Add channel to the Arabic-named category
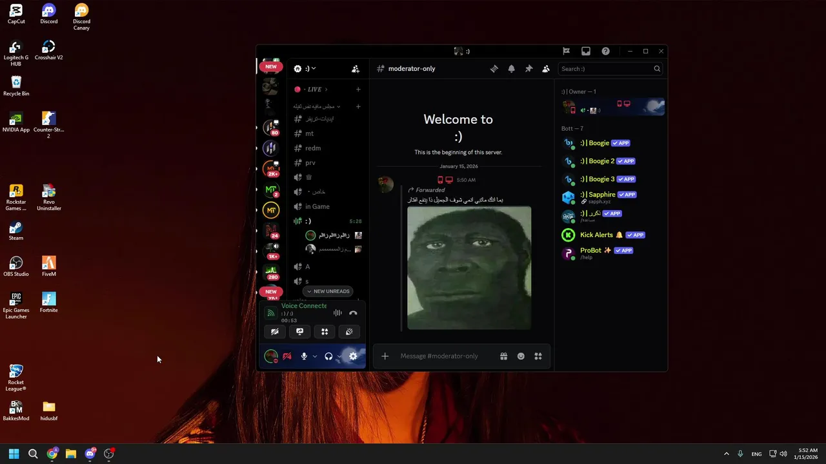The height and width of the screenshot is (464, 826). click(358, 106)
